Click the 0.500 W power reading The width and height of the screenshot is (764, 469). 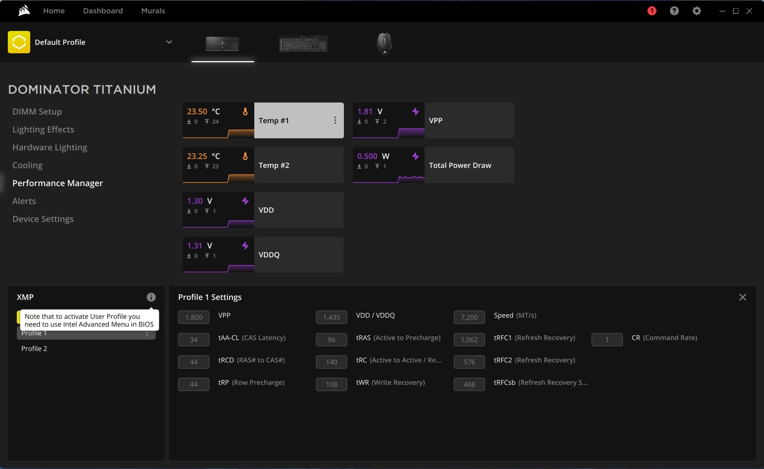(373, 156)
